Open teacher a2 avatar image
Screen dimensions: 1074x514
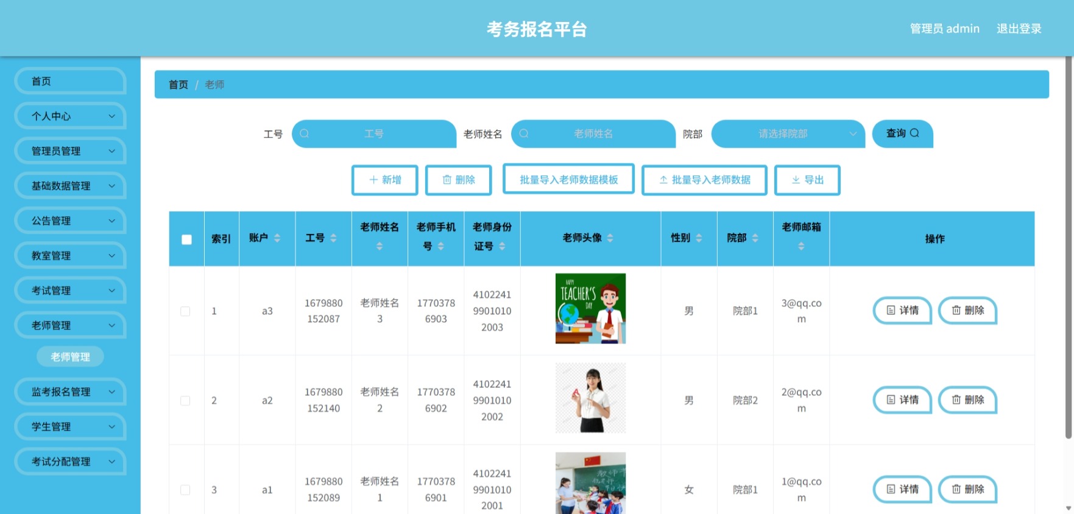[x=590, y=398]
